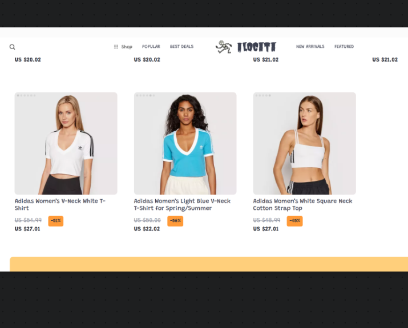
Task: View the White Square Neck Strap Top image
Action: (305, 143)
